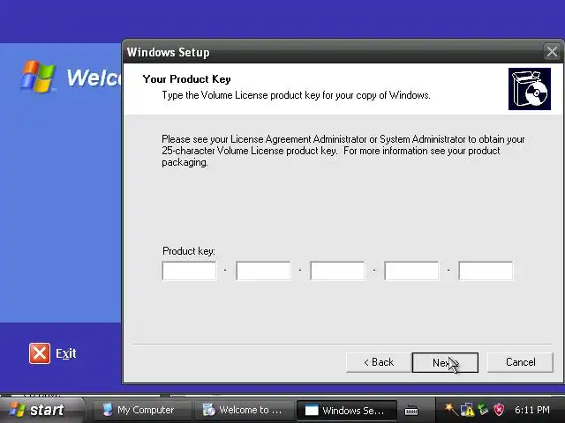Click the fifth product key field
565x423 pixels.
(x=486, y=271)
